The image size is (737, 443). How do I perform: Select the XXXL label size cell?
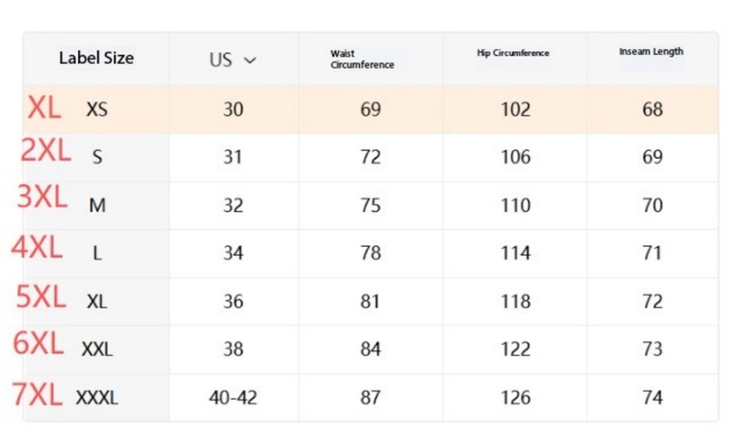(97, 397)
